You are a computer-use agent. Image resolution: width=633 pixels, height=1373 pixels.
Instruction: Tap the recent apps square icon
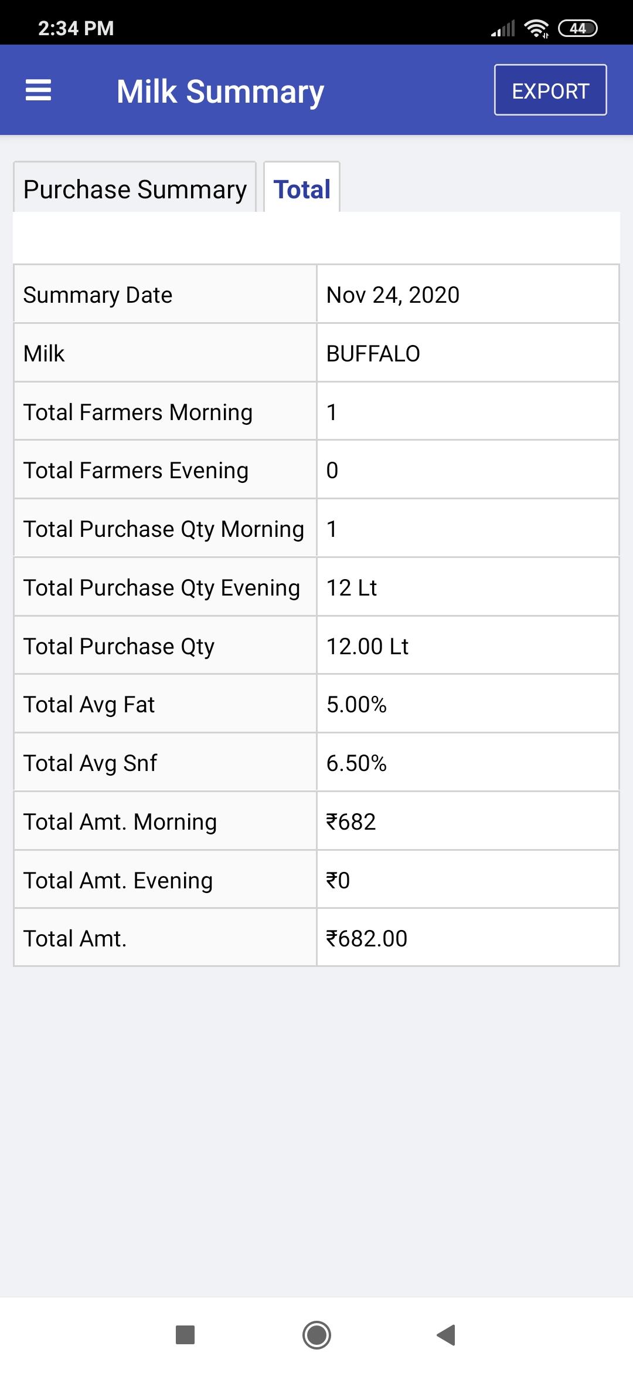coord(185,1335)
